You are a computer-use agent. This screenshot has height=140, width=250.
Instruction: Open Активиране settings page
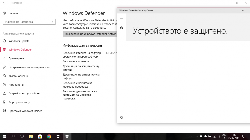pos(16,85)
